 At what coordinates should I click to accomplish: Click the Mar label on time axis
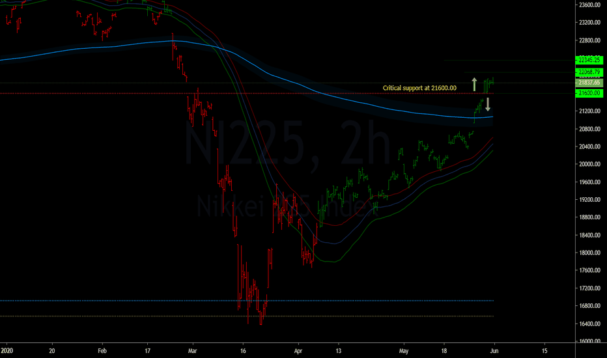click(192, 351)
